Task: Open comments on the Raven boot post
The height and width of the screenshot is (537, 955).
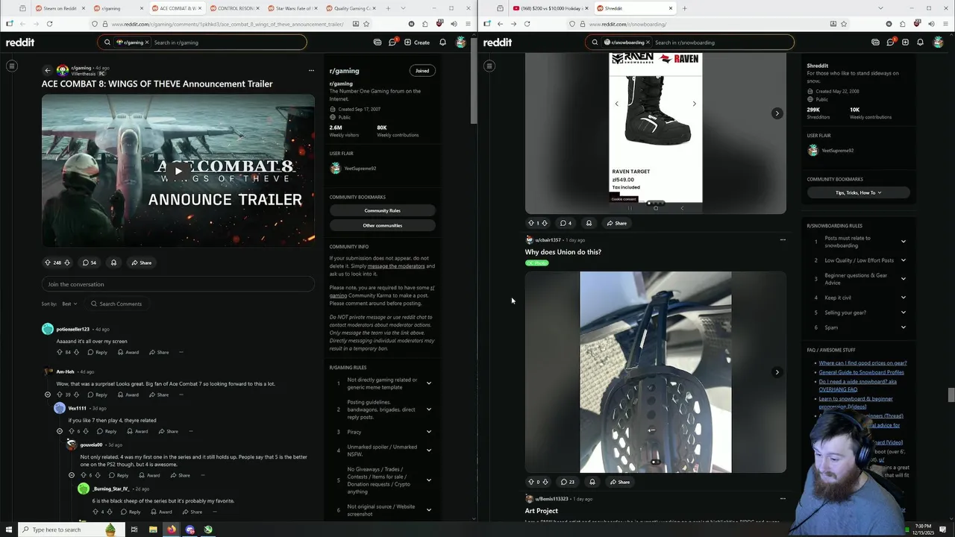Action: [x=566, y=223]
